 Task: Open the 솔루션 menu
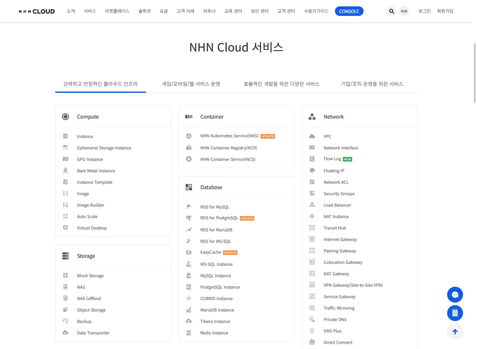pyautogui.click(x=145, y=11)
